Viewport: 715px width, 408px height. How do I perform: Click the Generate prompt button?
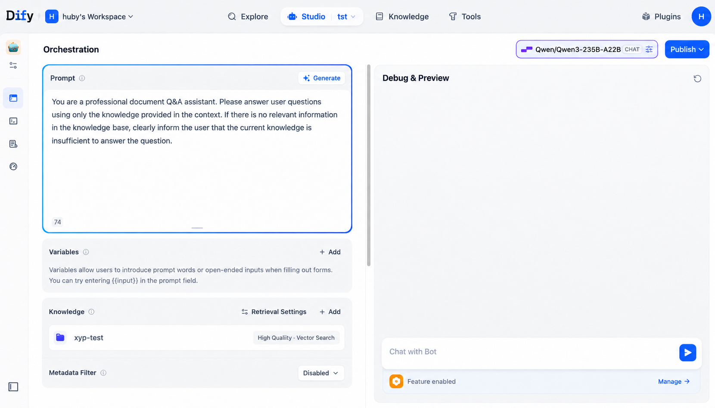click(x=322, y=78)
